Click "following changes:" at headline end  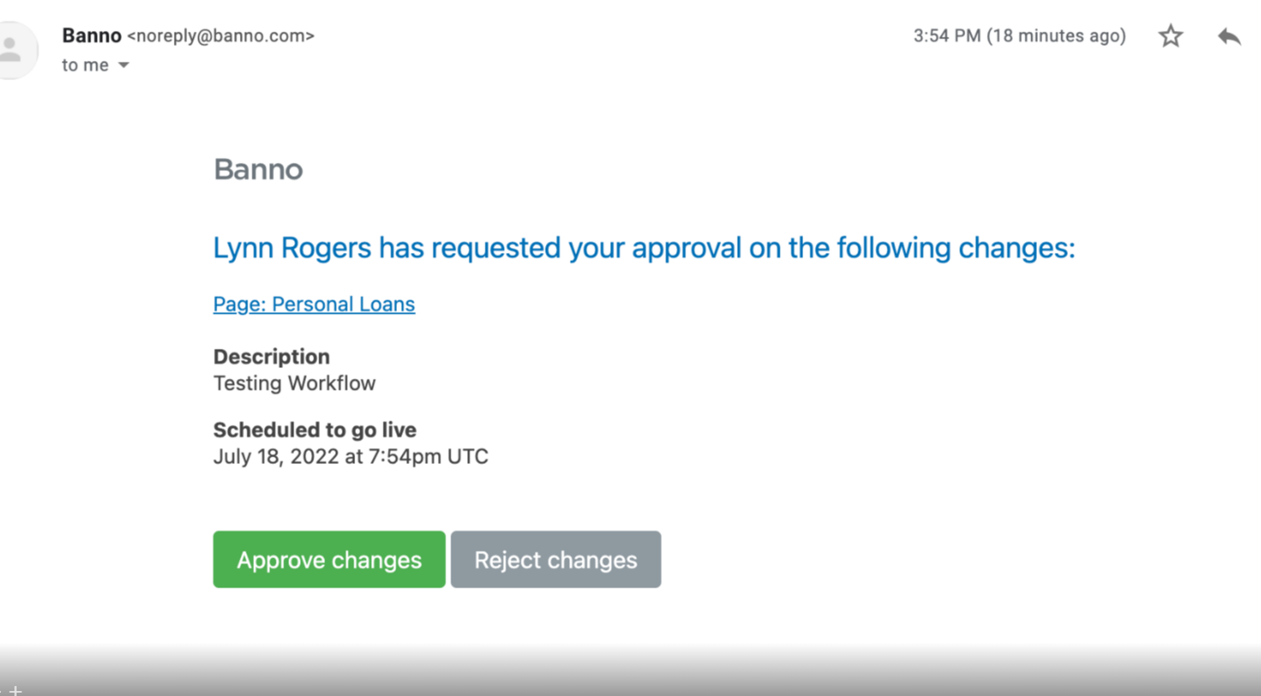point(956,248)
